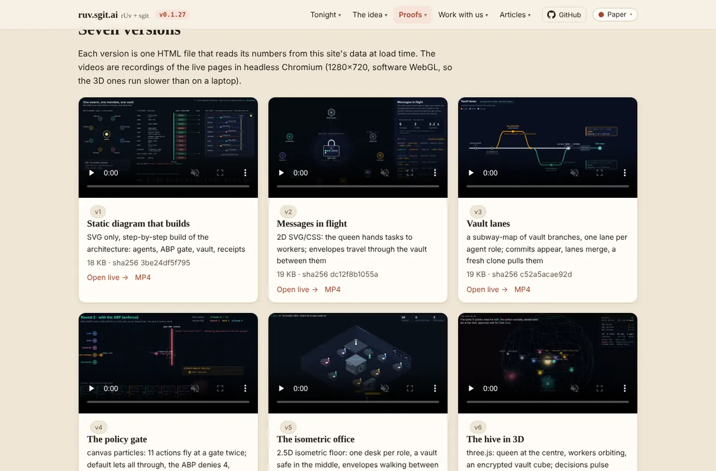The width and height of the screenshot is (716, 471).
Task: Click the v0.1.27 version badge
Action: tap(172, 15)
